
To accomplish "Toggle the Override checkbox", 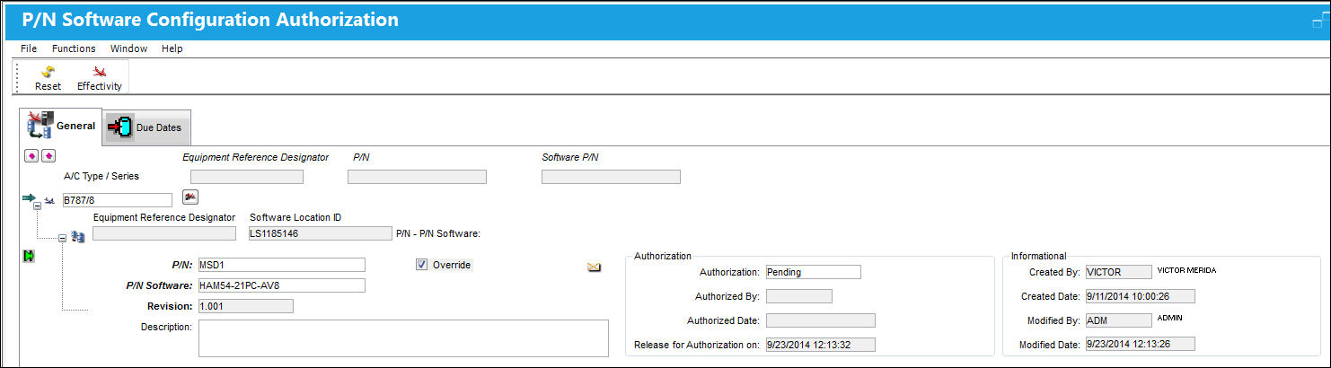I will (x=421, y=265).
